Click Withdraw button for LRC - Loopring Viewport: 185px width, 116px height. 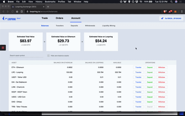pos(162,72)
